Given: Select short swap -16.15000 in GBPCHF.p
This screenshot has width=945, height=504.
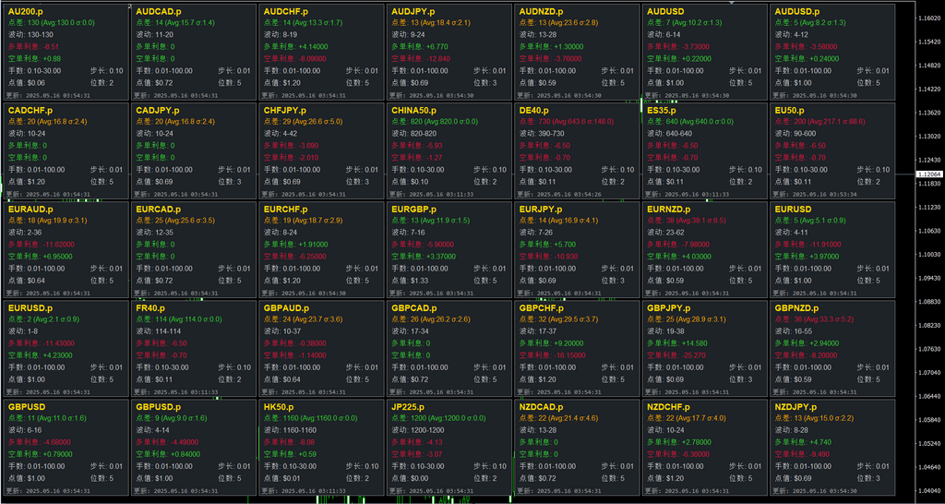Looking at the screenshot, I should 554,355.
